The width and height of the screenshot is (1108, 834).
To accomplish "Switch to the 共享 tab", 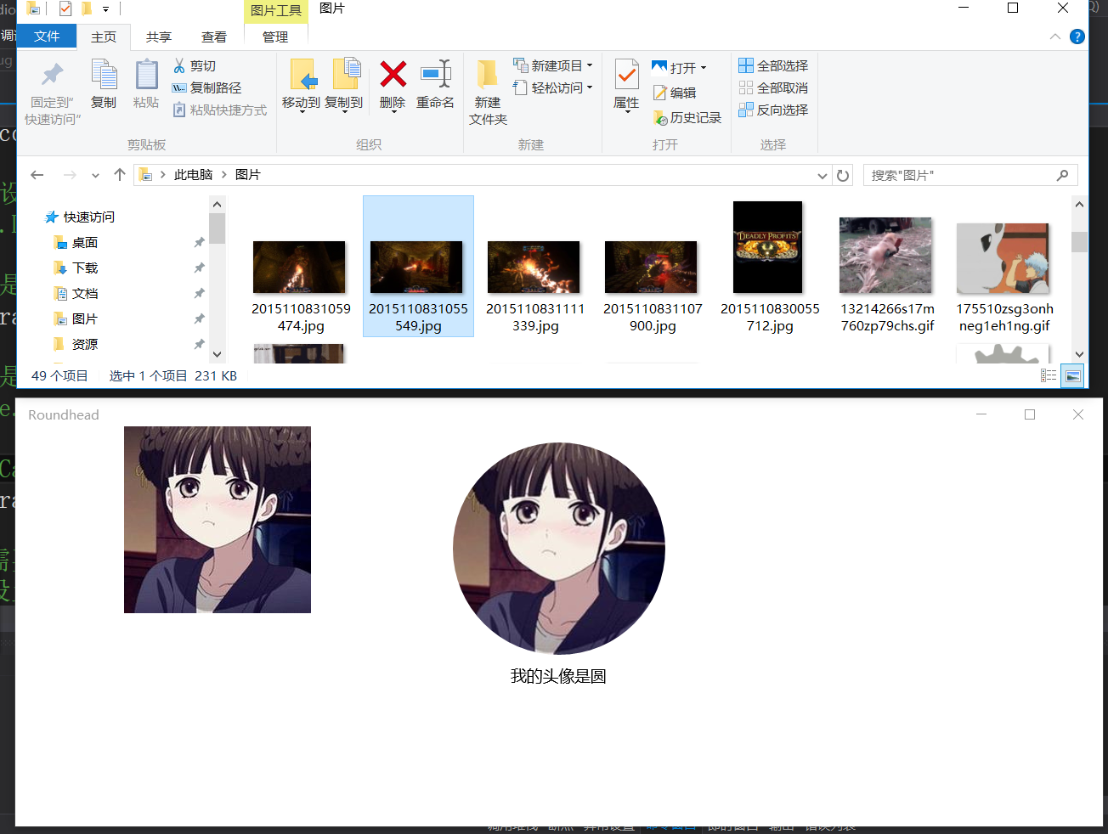I will [159, 37].
